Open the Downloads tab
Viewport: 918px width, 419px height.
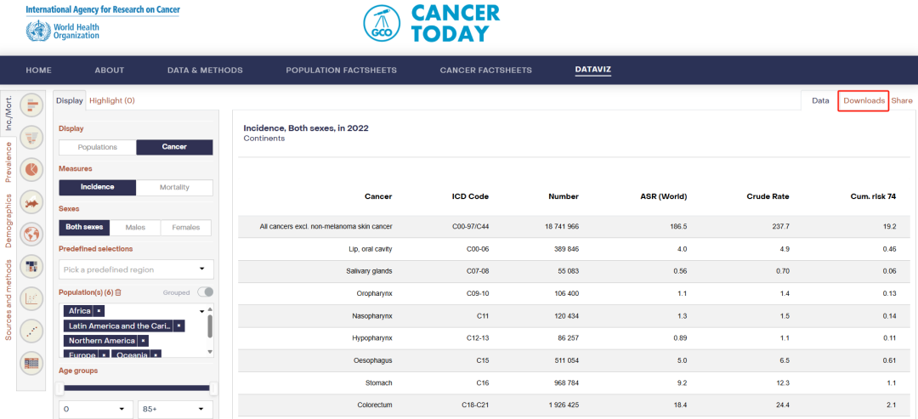864,100
